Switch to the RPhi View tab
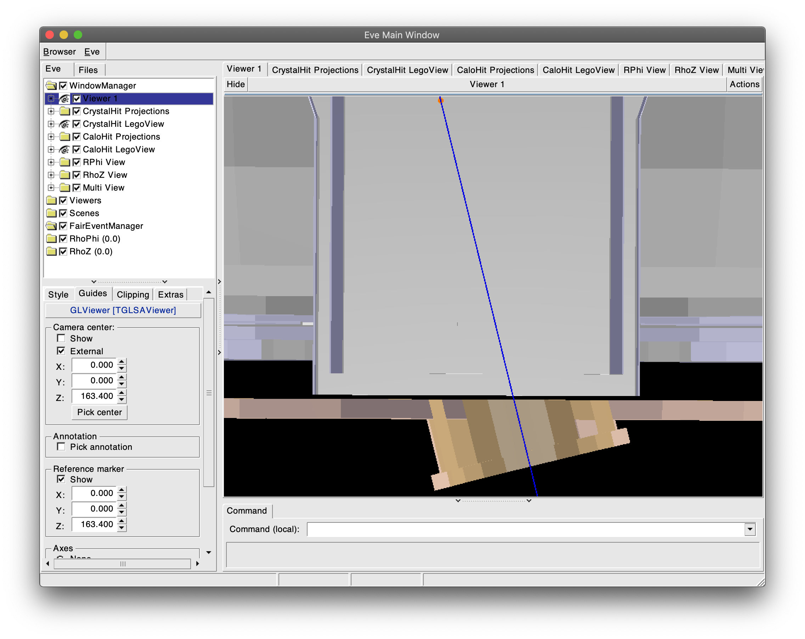Image resolution: width=805 pixels, height=639 pixels. [x=644, y=70]
